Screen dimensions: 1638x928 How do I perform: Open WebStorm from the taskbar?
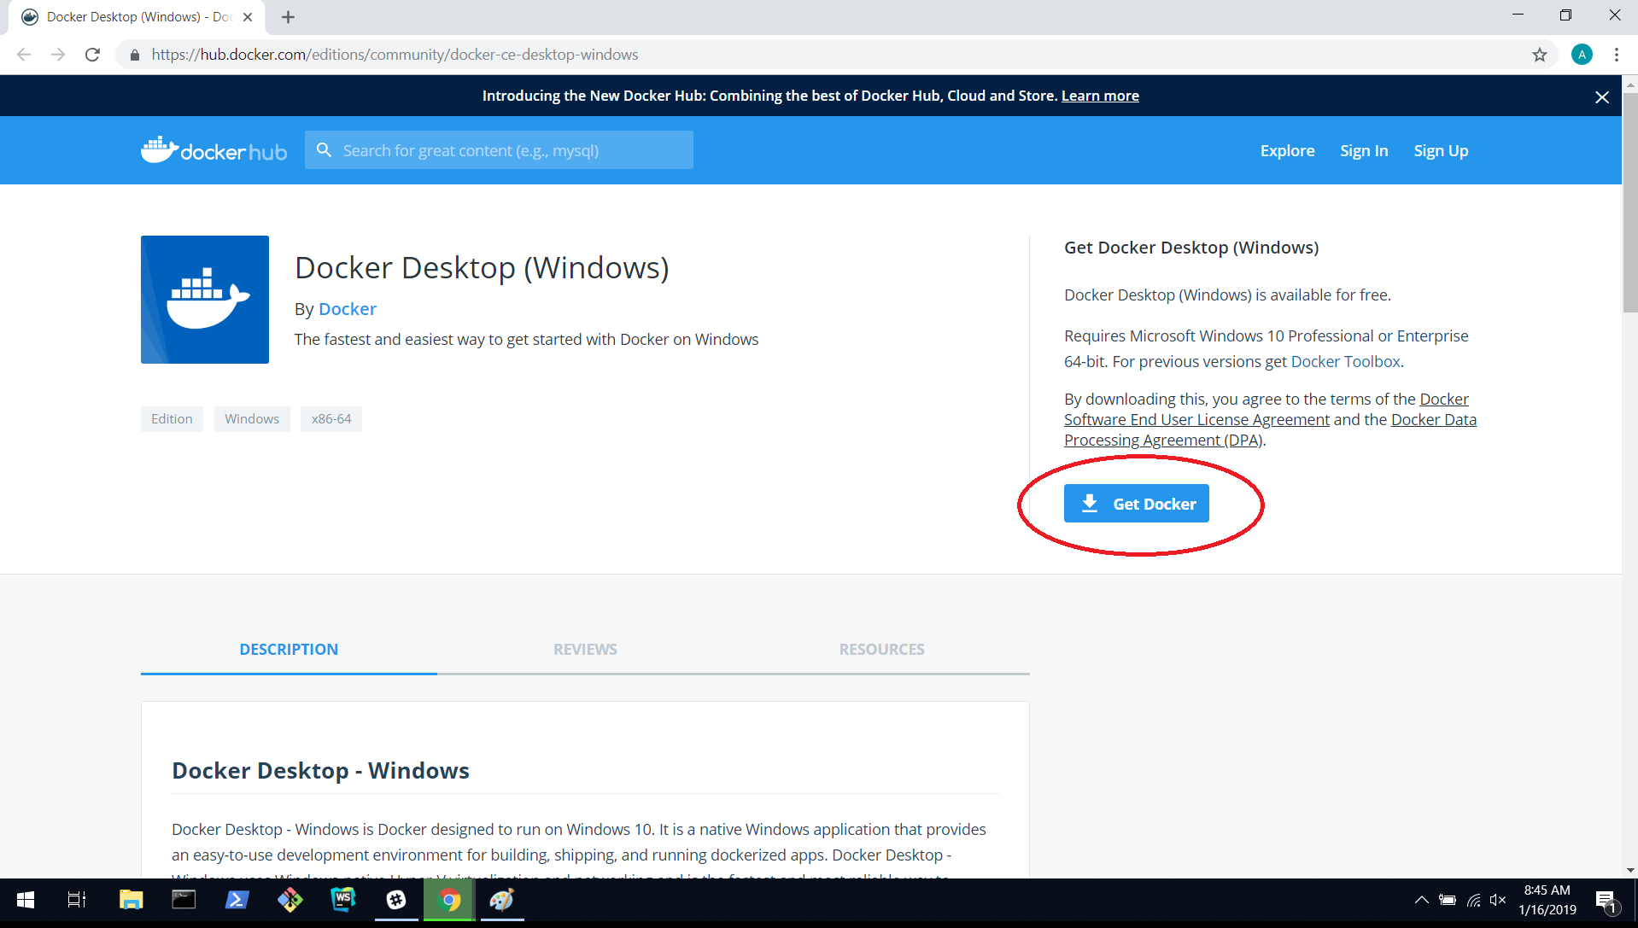[343, 900]
